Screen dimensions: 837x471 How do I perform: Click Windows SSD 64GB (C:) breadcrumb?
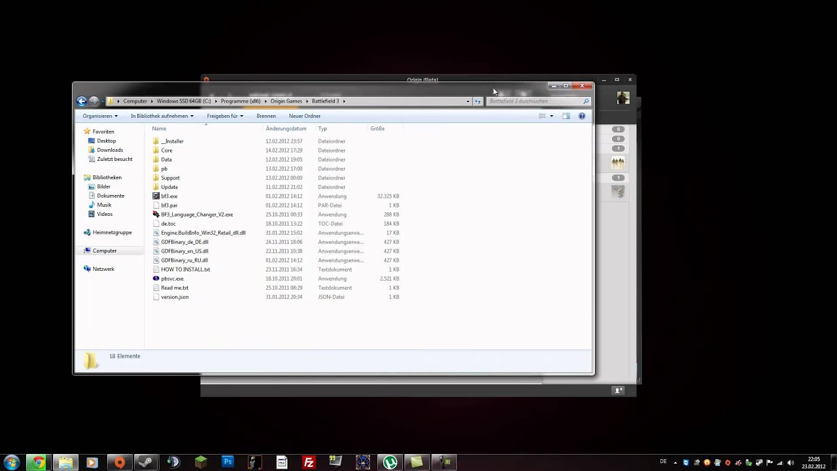pyautogui.click(x=184, y=101)
